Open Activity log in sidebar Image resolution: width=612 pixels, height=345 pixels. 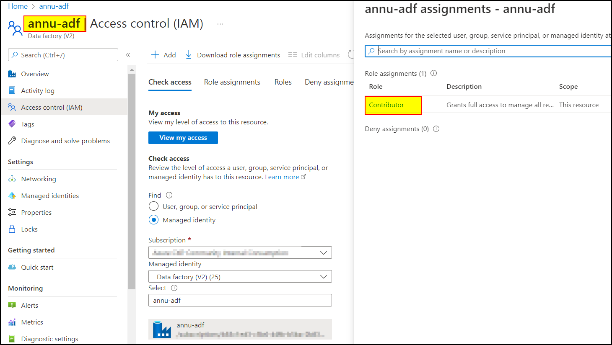pyautogui.click(x=38, y=91)
